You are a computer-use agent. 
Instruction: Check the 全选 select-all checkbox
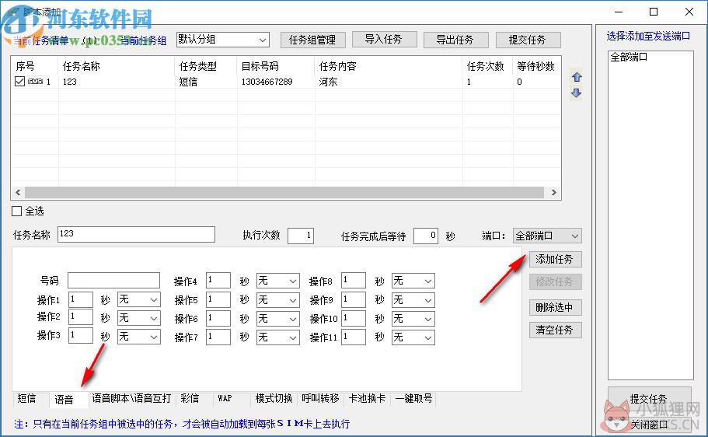(16, 211)
